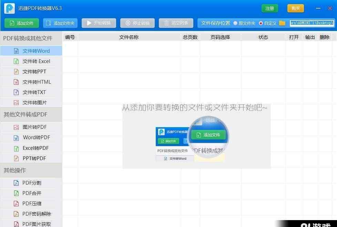Start conversion with 开始转换 button
The image size is (337, 227).
99,23
